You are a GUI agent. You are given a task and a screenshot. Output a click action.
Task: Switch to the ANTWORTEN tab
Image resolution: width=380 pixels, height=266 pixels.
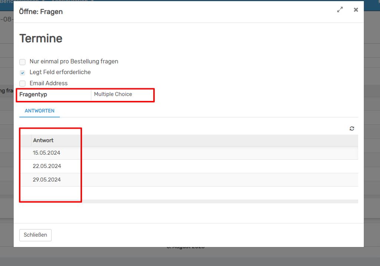click(x=39, y=111)
